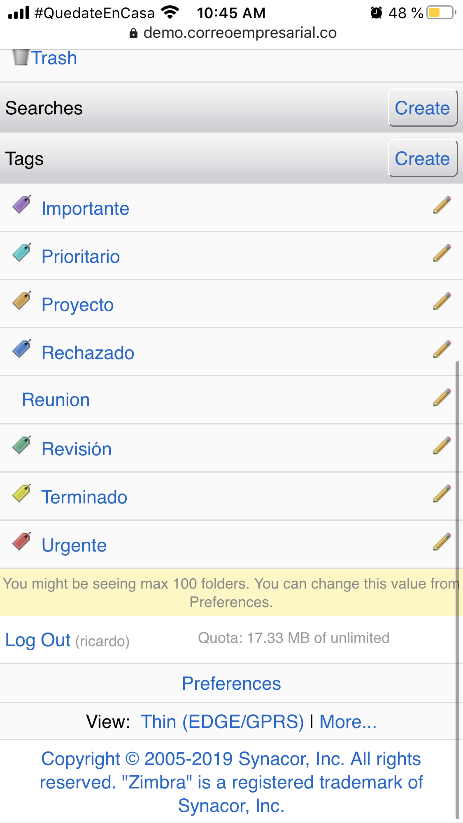This screenshot has height=823, width=463.
Task: Tap the Trash bin icon
Action: [x=20, y=58]
